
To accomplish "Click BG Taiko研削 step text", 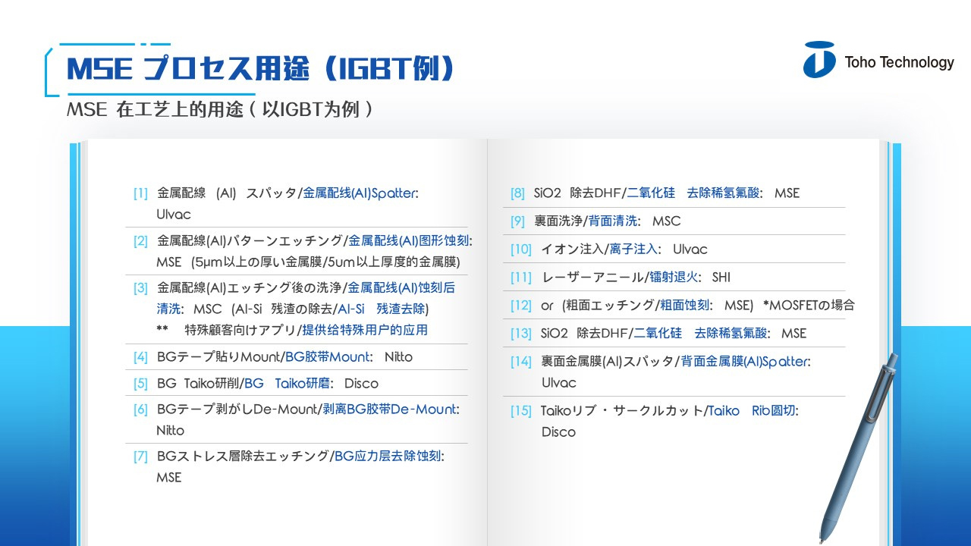I will 198,384.
